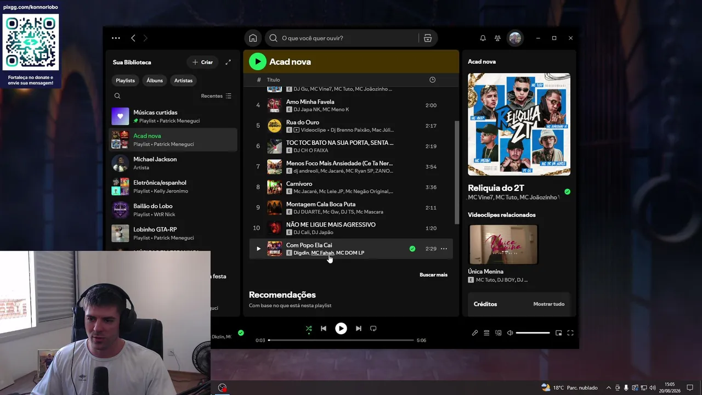The image size is (702, 395).
Task: Filter library by Álbuns
Action: (x=155, y=80)
